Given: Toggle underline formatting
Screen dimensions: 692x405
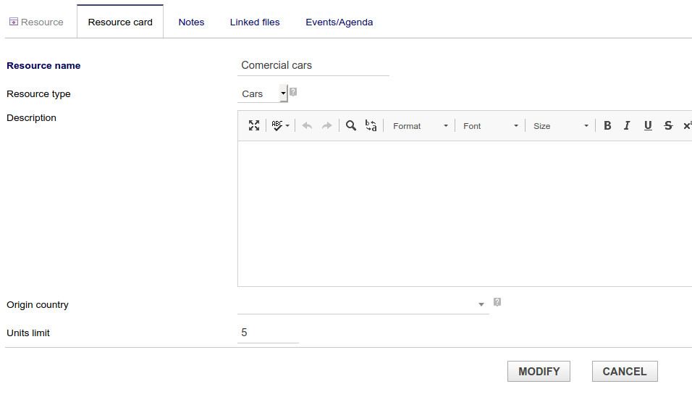Looking at the screenshot, I should [x=648, y=125].
